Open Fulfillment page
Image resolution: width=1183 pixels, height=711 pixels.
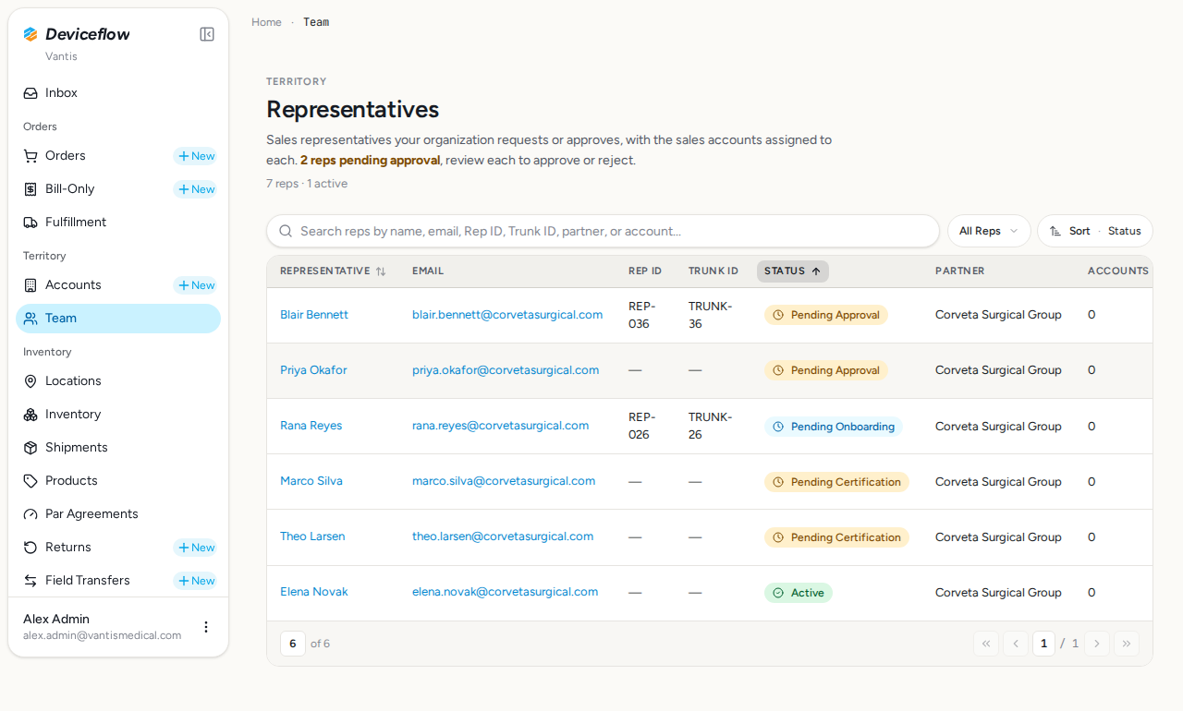pyautogui.click(x=118, y=223)
